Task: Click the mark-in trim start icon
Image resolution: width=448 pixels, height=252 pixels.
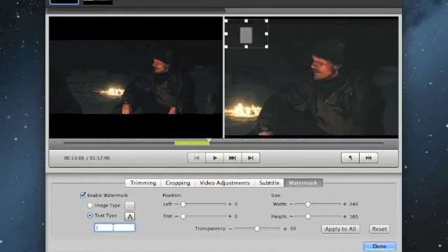Action: 350,157
